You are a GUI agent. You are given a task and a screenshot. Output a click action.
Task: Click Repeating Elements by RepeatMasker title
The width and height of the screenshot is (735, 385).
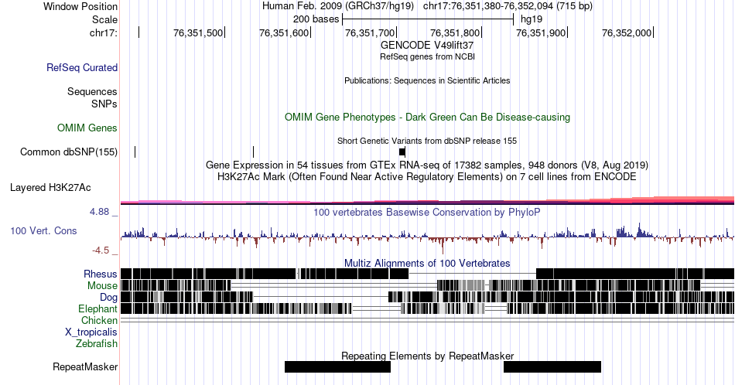coord(427,356)
